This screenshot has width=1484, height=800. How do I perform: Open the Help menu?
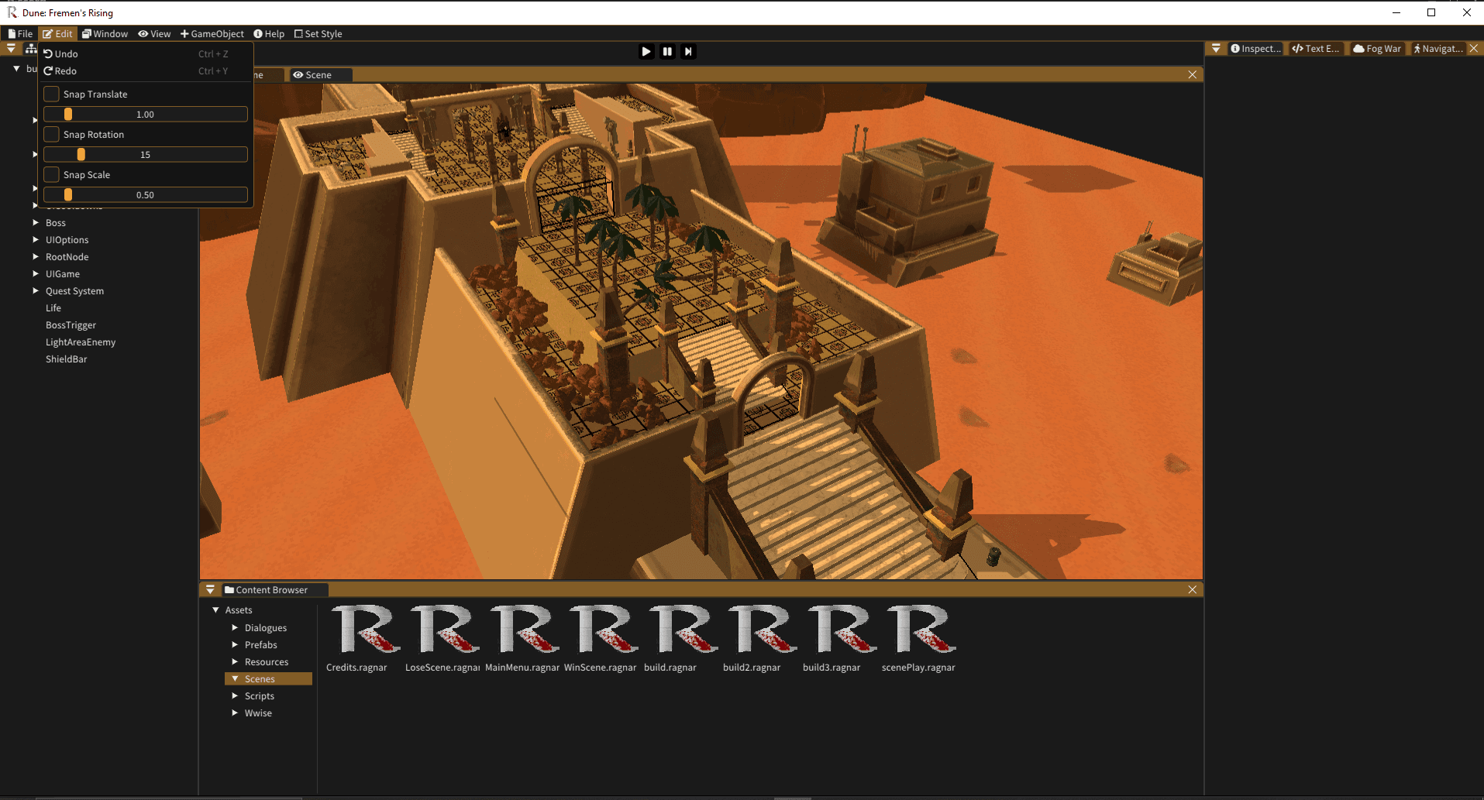click(269, 33)
